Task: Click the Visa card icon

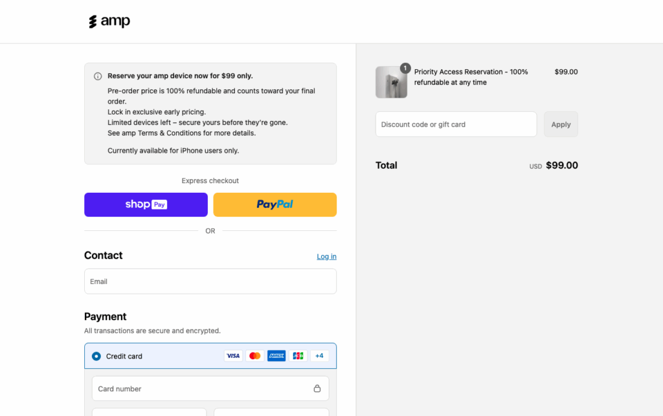Action: click(x=233, y=356)
